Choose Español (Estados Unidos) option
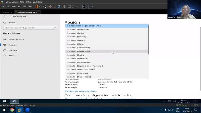This screenshot has width=201, height=113. (107, 69)
